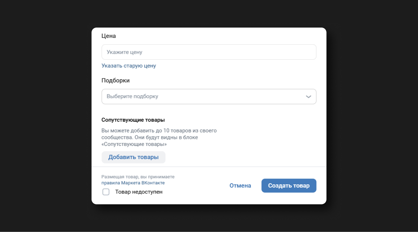Image resolution: width=418 pixels, height=232 pixels.
Task: Open the 'Выберите подборку' combo box
Action: pyautogui.click(x=209, y=96)
